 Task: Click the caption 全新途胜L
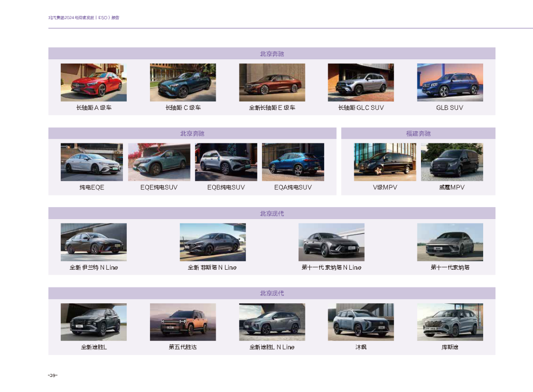tap(94, 347)
